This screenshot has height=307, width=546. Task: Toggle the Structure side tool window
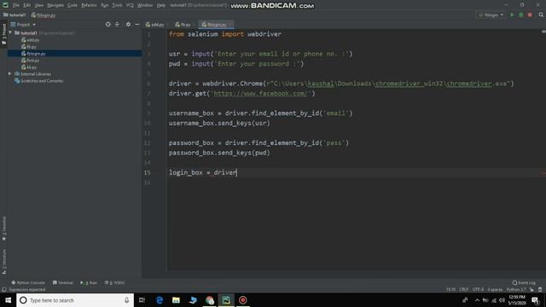3,262
